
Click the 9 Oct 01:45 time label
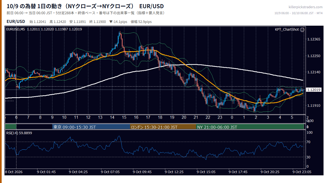(46, 172)
